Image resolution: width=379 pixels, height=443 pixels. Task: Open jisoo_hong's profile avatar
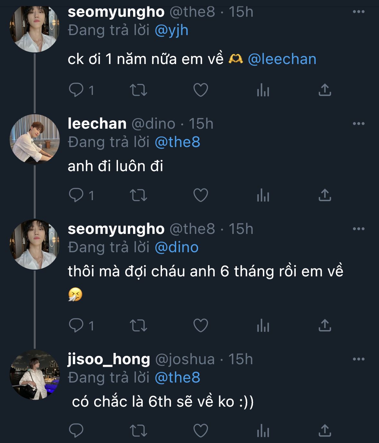35,374
